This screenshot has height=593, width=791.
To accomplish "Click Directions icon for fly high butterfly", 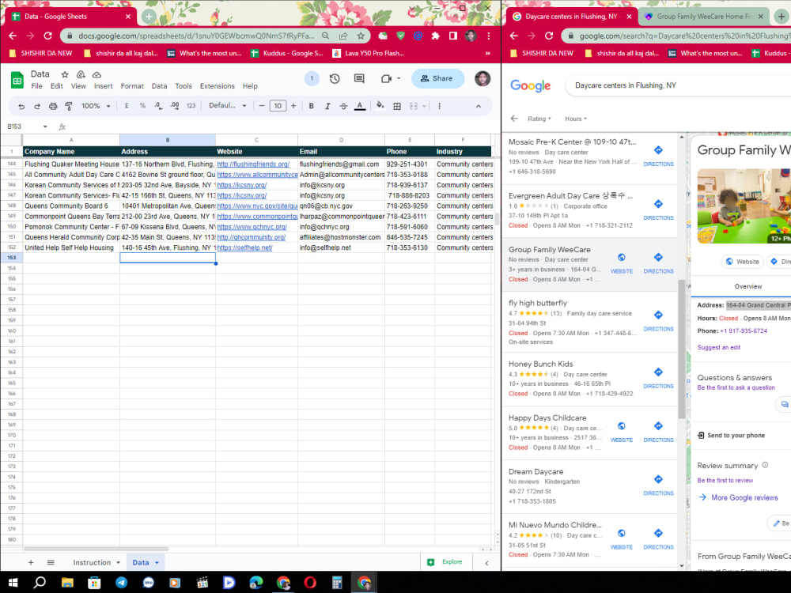I will point(658,320).
